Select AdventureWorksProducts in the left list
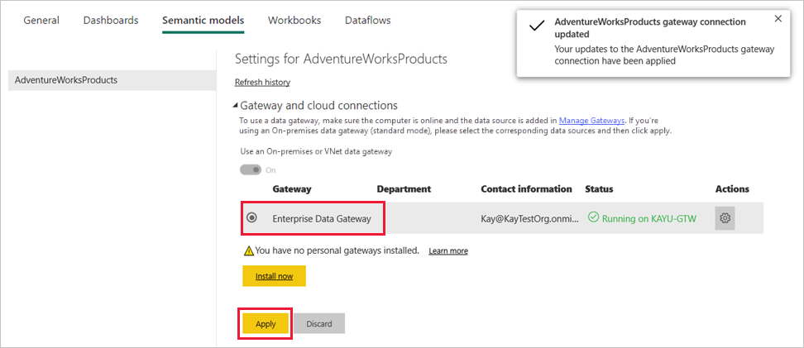This screenshot has width=804, height=348. pos(66,80)
